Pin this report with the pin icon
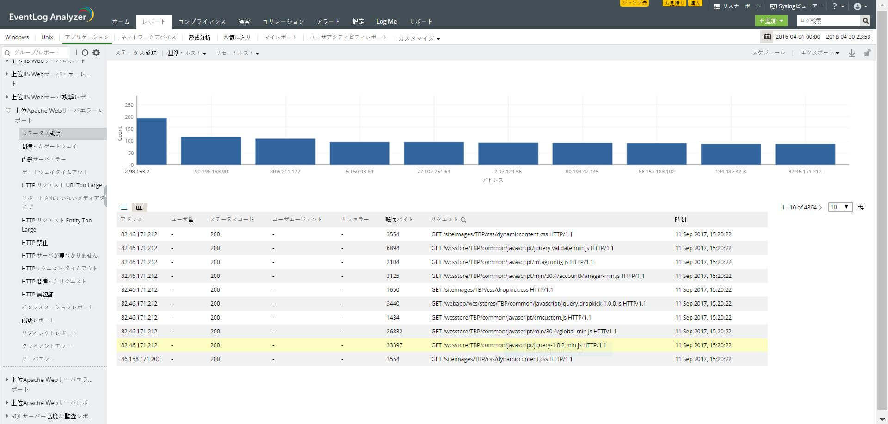888x424 pixels. click(867, 53)
